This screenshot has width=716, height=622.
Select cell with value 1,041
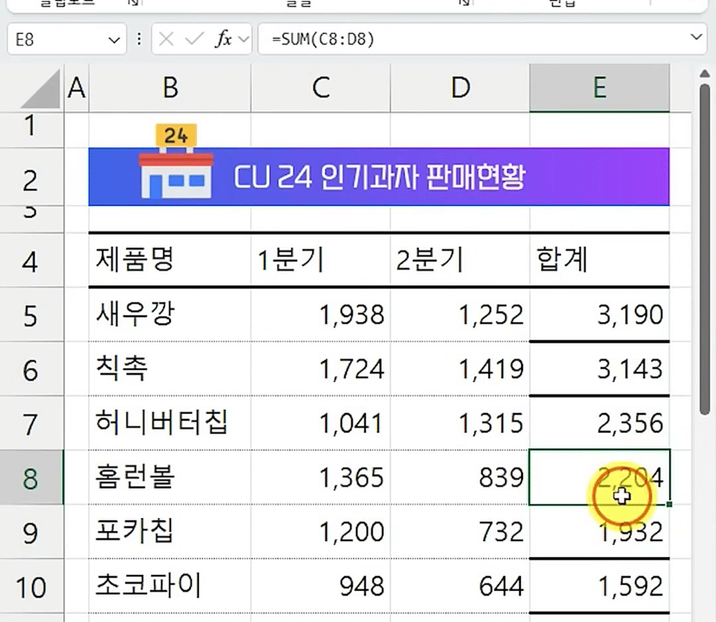pos(321,423)
